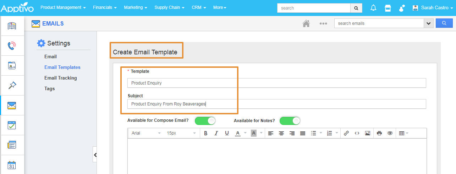
Task: Open the tasks checkmark sidebar icon
Action: [12, 125]
